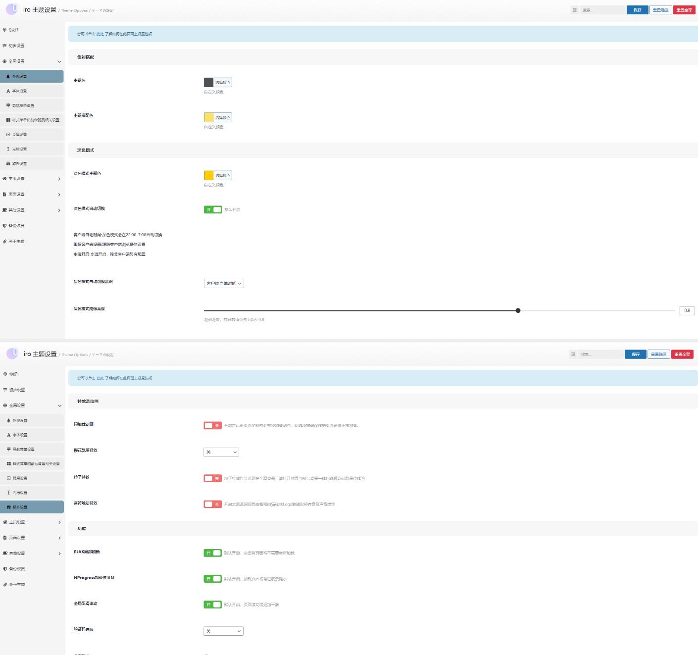Enable the 预加载动画 toggle
The height and width of the screenshot is (655, 698).
pos(212,425)
